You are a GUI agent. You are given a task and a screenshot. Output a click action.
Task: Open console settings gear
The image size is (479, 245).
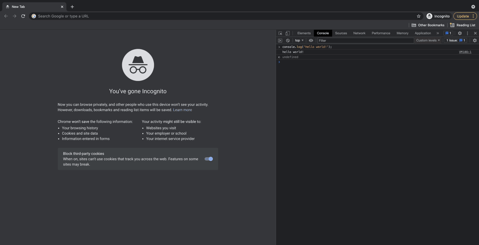pos(475,40)
